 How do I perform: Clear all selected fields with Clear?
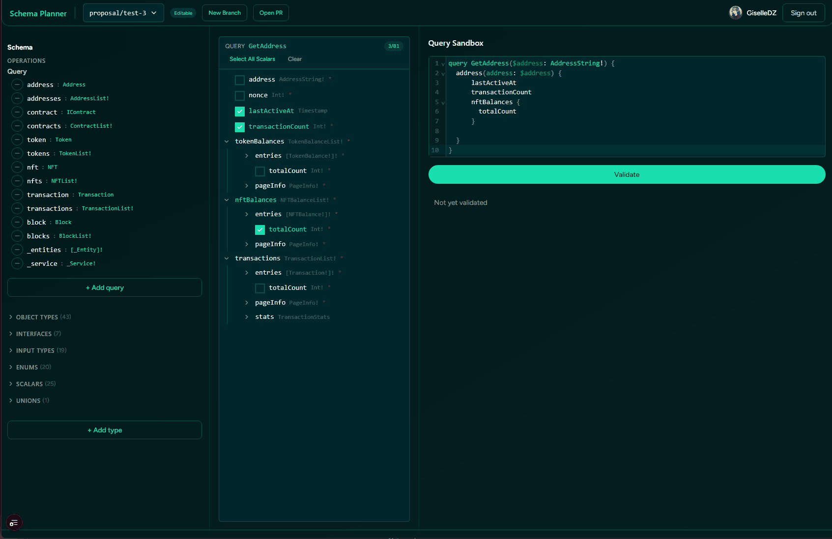click(x=295, y=59)
